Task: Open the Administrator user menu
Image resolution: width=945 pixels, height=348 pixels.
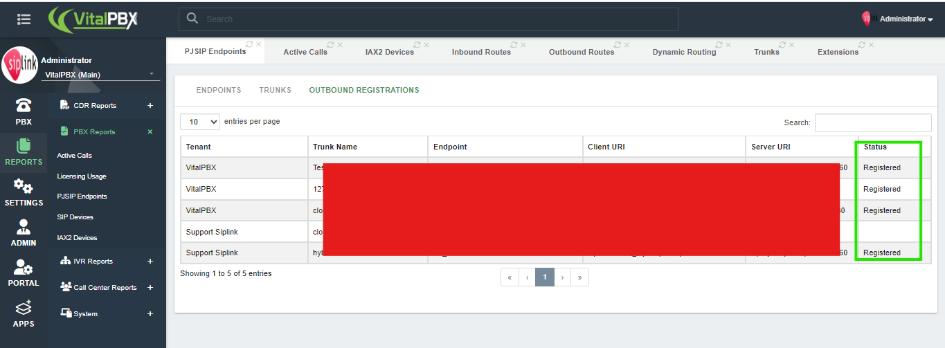Action: click(906, 19)
